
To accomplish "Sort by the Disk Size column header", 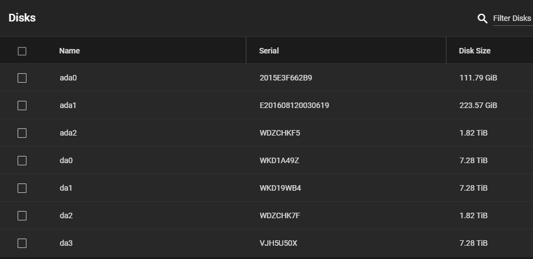I will 475,51.
